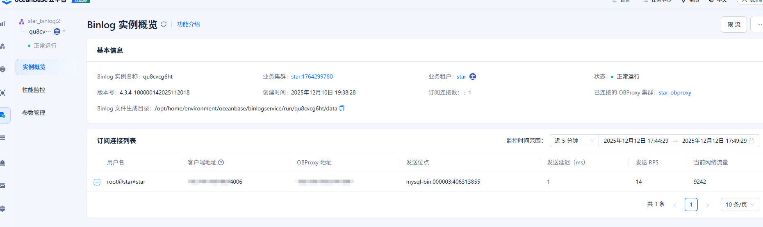Viewport: 763px width, 227px height.
Task: Click the start time input 17:44:29
Action: tap(635, 141)
